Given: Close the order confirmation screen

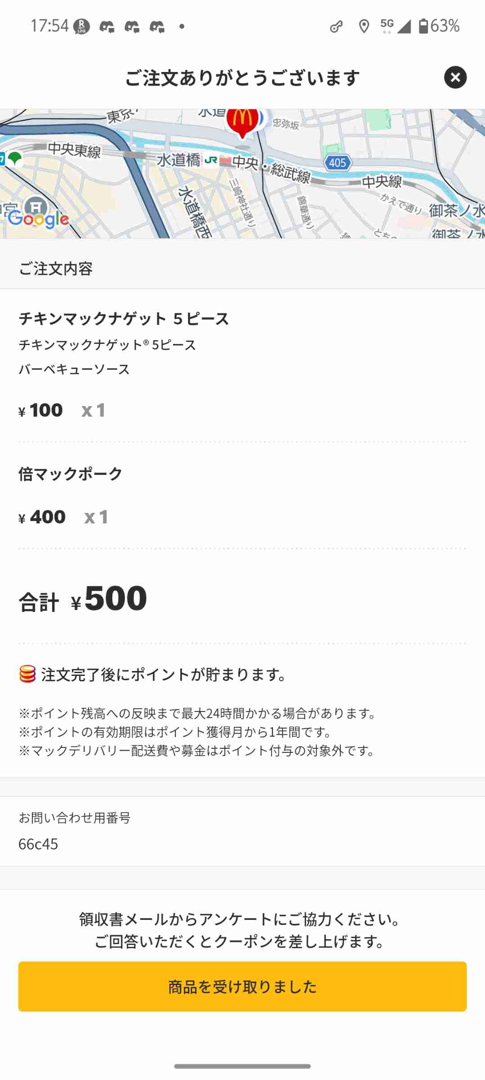Looking at the screenshot, I should click(455, 77).
